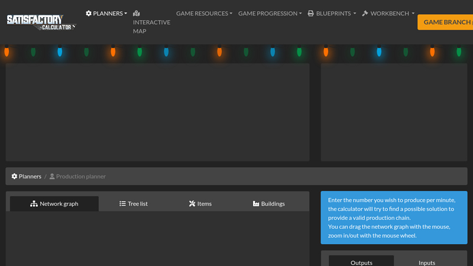Click the Buildings factory icon
The image size is (473, 266).
(256, 203)
